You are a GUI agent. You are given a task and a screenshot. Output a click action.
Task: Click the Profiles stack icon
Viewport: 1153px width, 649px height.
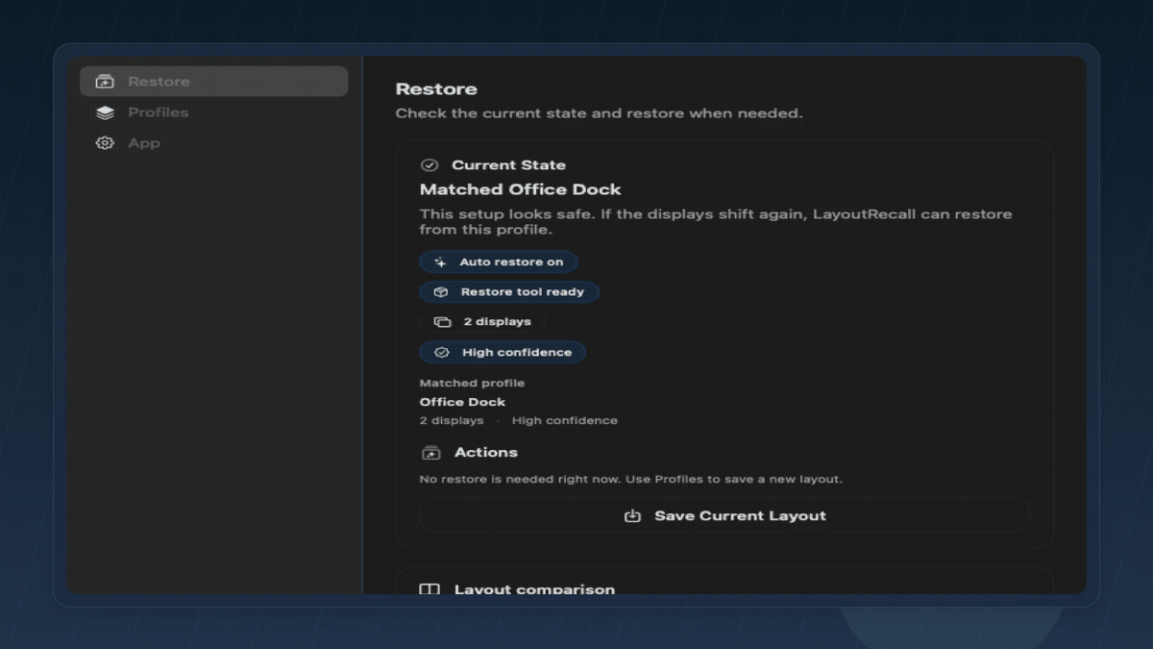pyautogui.click(x=105, y=112)
